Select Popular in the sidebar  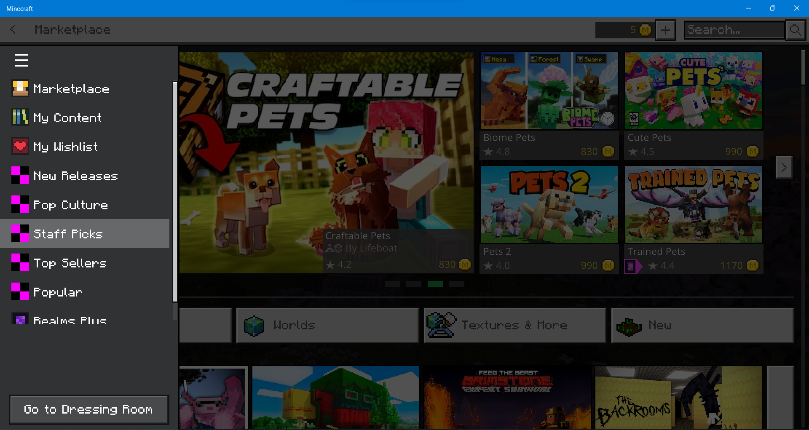(x=85, y=292)
